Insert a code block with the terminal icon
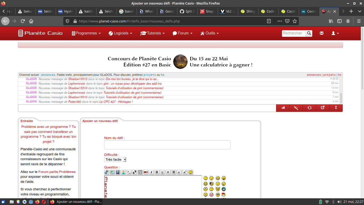 point(129,172)
